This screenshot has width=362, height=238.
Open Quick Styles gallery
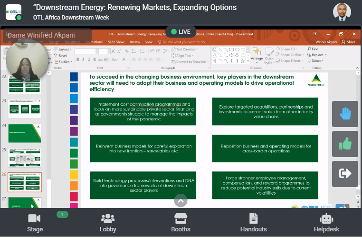(x=269, y=56)
